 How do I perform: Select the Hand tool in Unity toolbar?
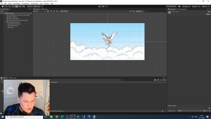click(3, 7)
